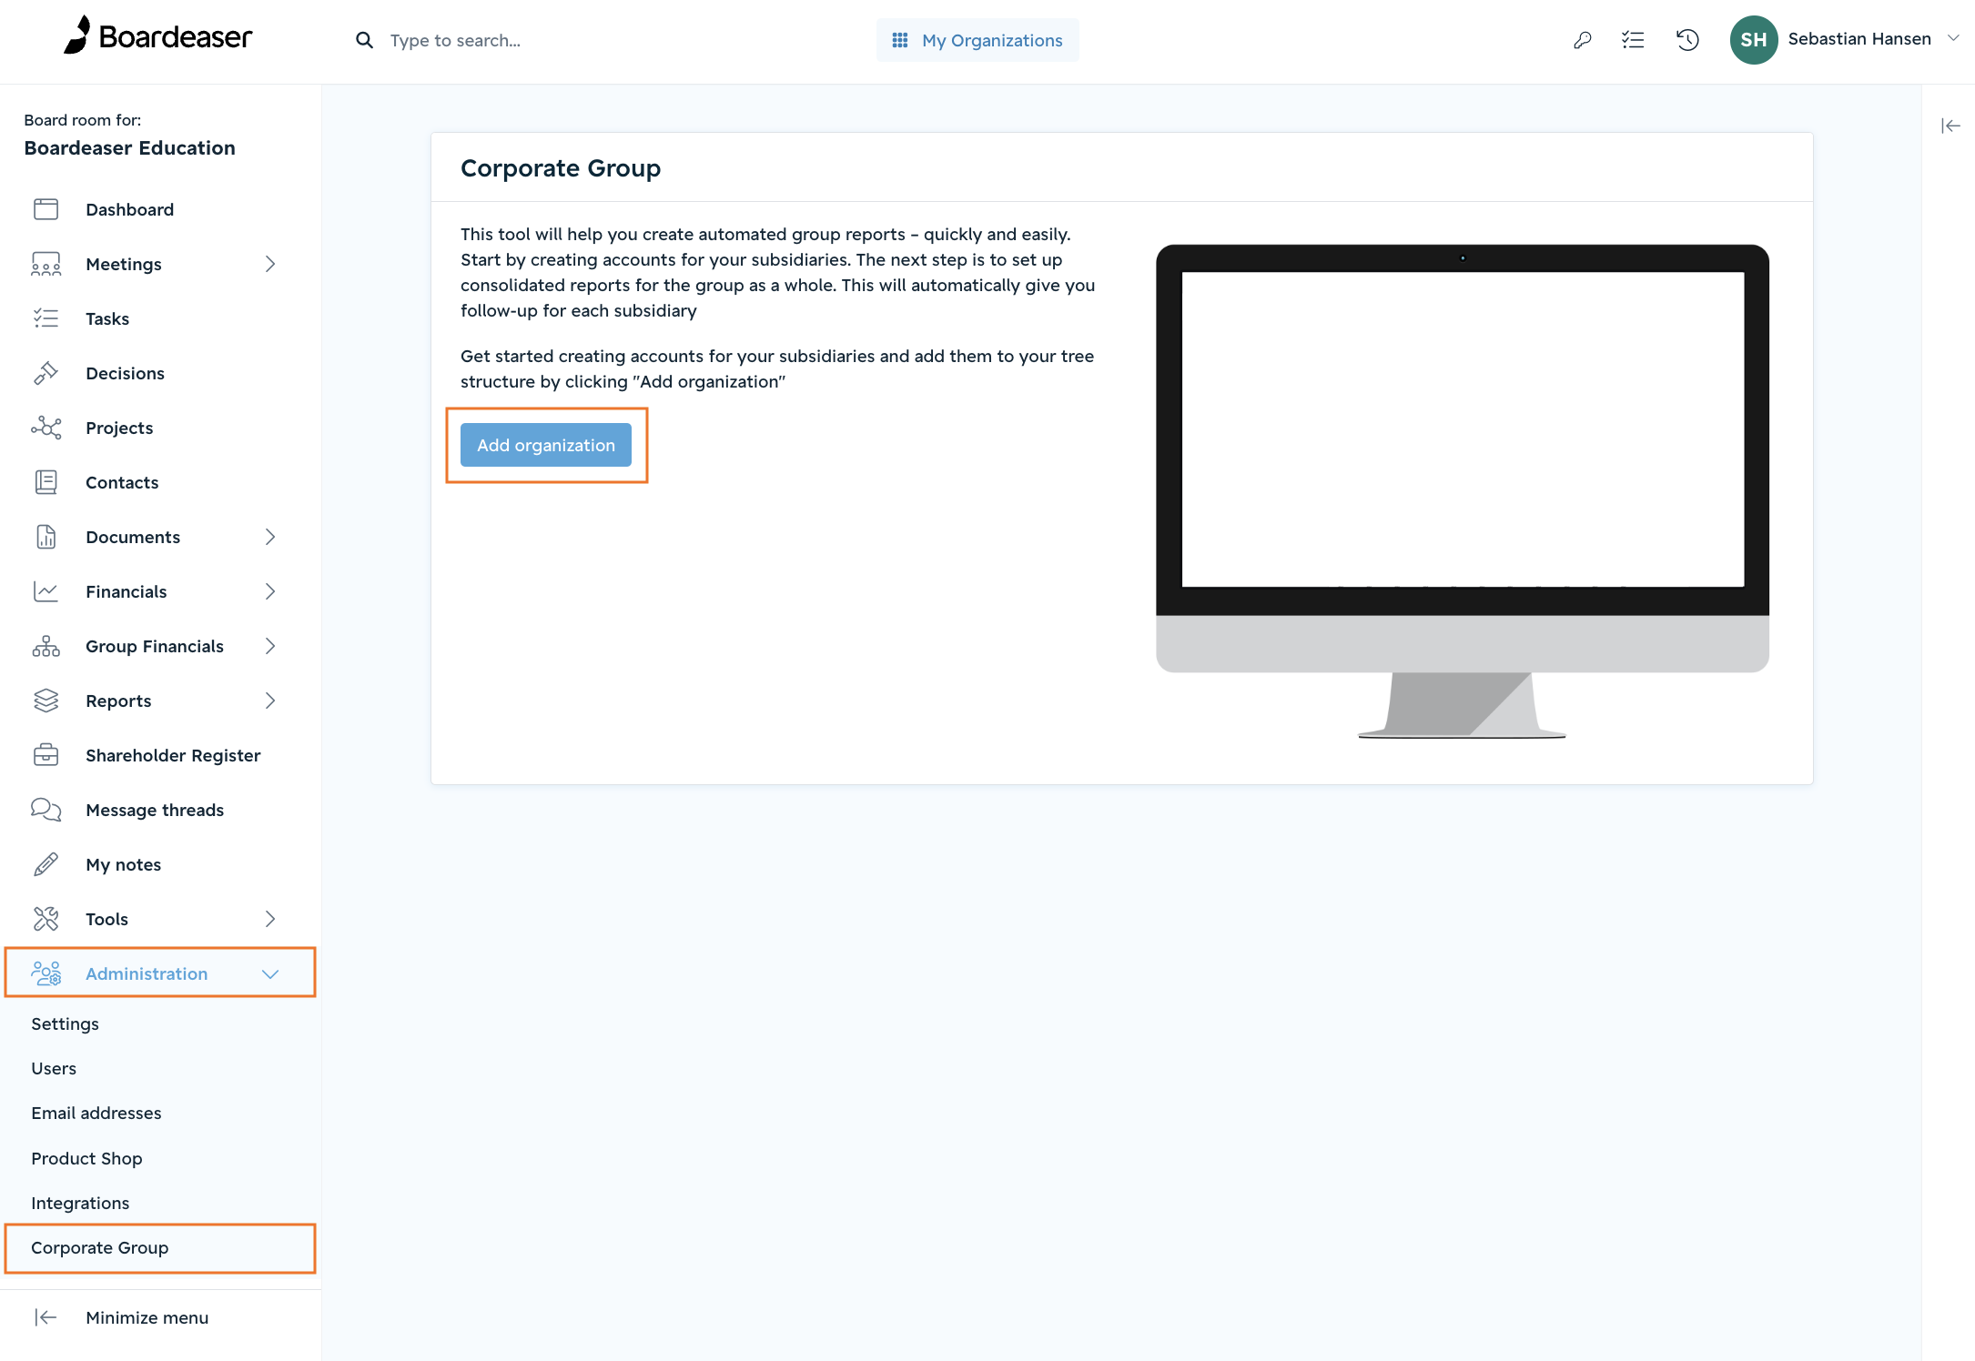The width and height of the screenshot is (1975, 1361).
Task: Click the SH user avatar
Action: click(x=1753, y=40)
